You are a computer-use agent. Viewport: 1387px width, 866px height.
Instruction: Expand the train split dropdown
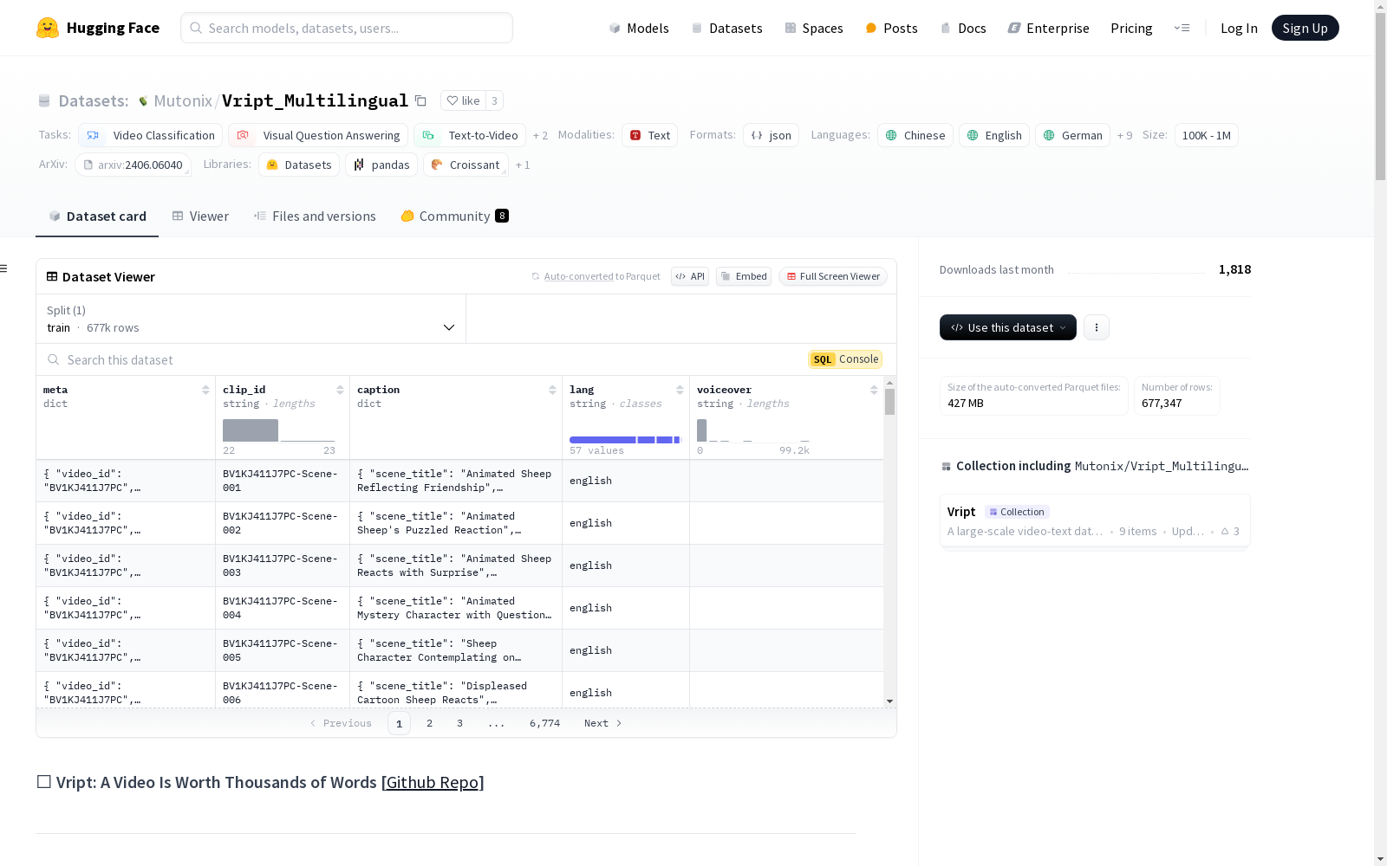click(x=251, y=319)
